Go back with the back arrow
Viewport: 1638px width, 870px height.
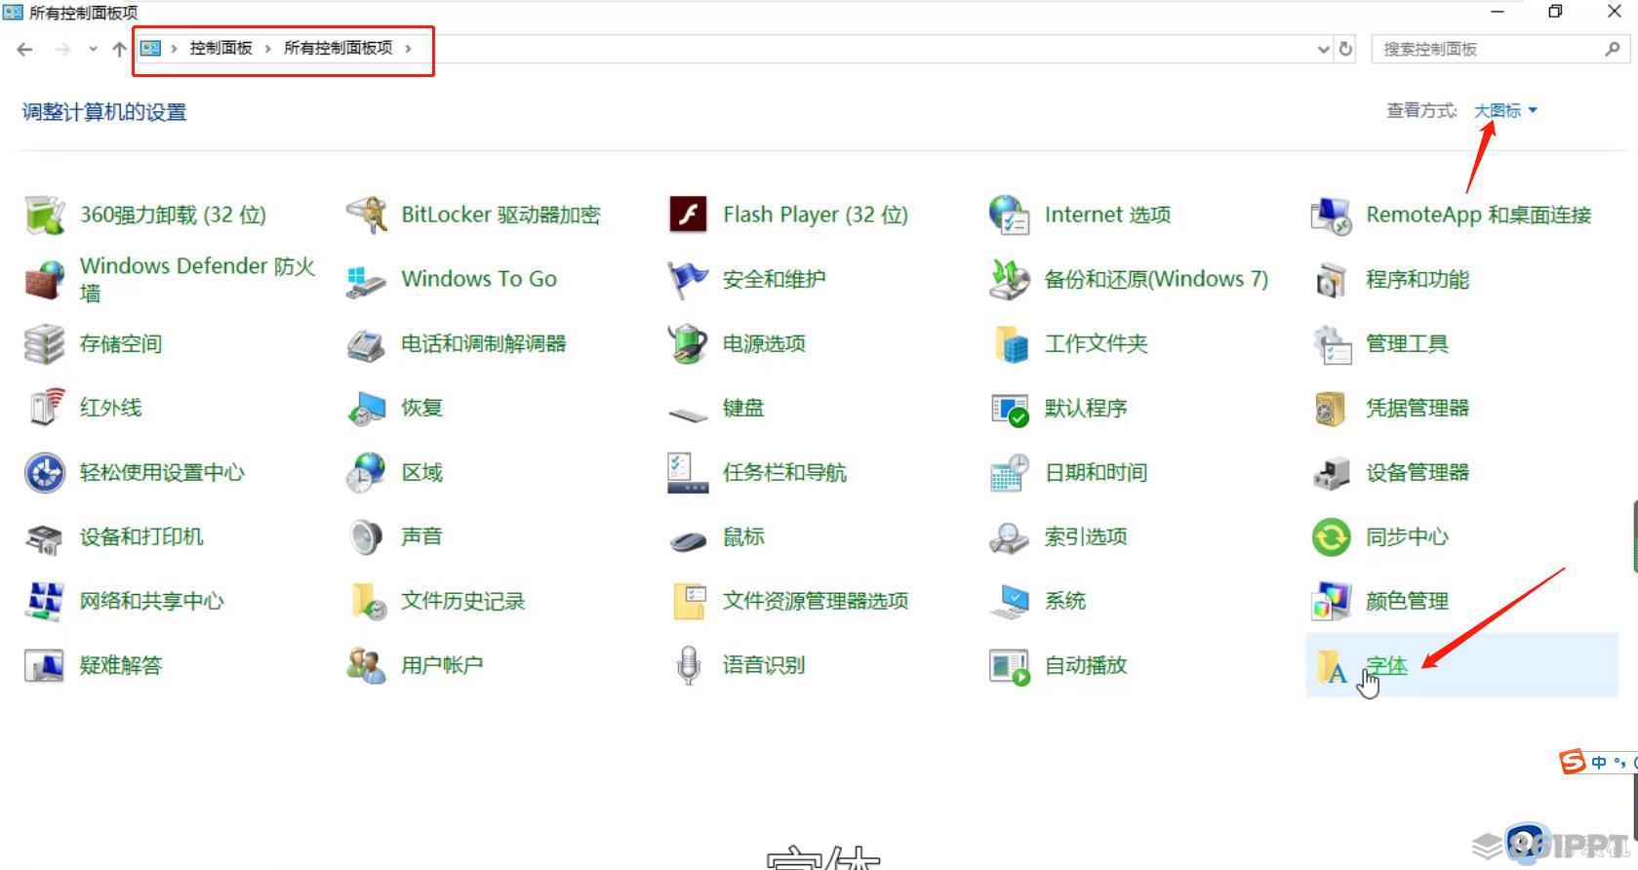(x=25, y=49)
